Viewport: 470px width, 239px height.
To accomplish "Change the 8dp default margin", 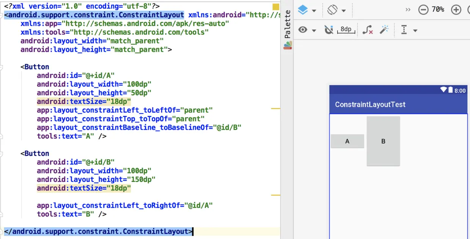I will [346, 30].
